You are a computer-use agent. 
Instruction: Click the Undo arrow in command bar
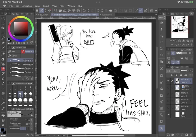(84, 10)
